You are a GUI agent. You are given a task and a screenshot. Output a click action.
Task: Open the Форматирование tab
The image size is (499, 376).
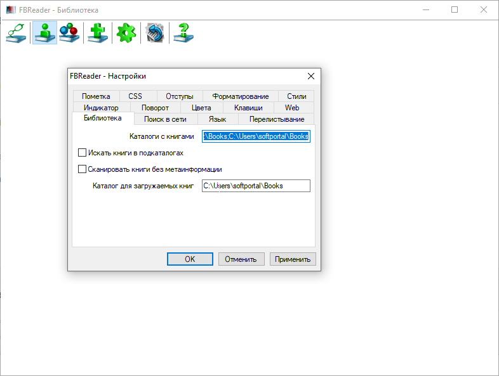[x=241, y=96]
